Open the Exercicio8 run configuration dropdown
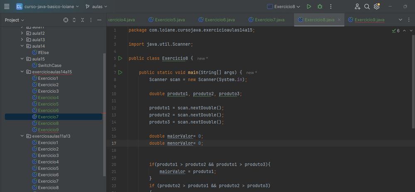The image size is (415, 192). (283, 7)
